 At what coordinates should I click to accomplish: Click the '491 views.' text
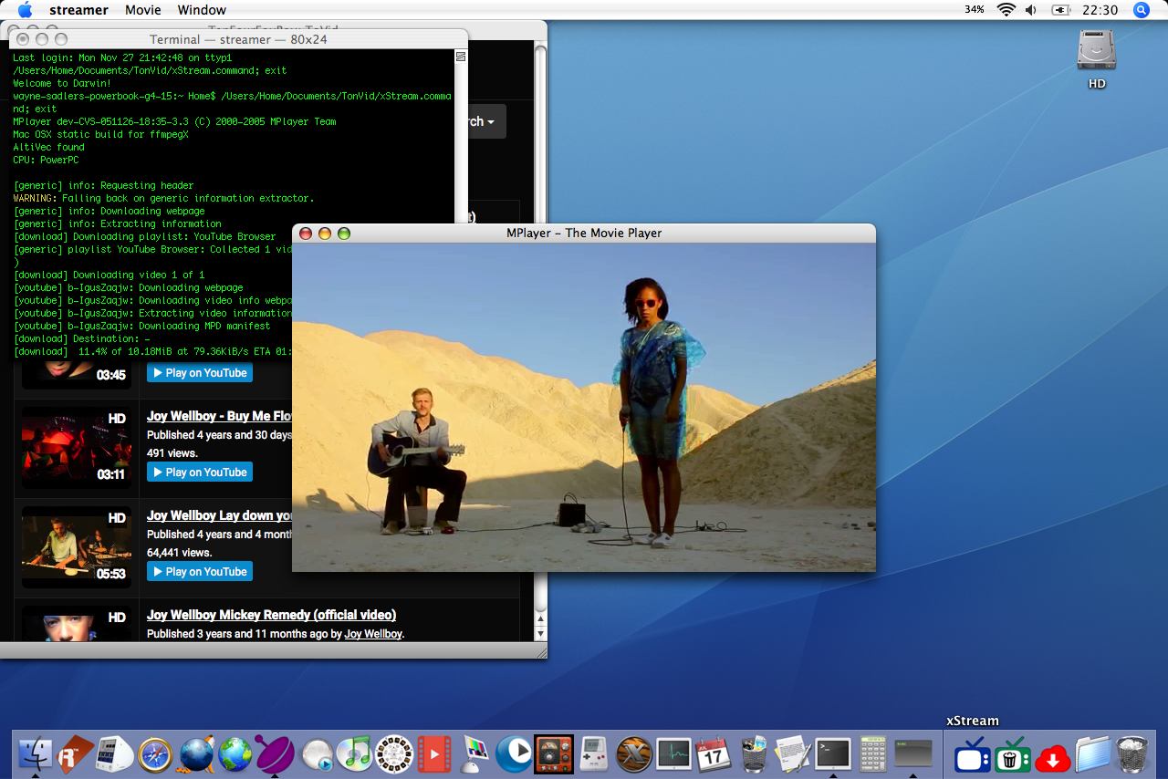click(x=172, y=452)
